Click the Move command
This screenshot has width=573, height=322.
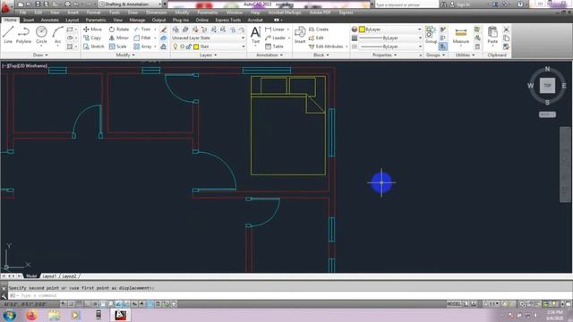(x=92, y=30)
